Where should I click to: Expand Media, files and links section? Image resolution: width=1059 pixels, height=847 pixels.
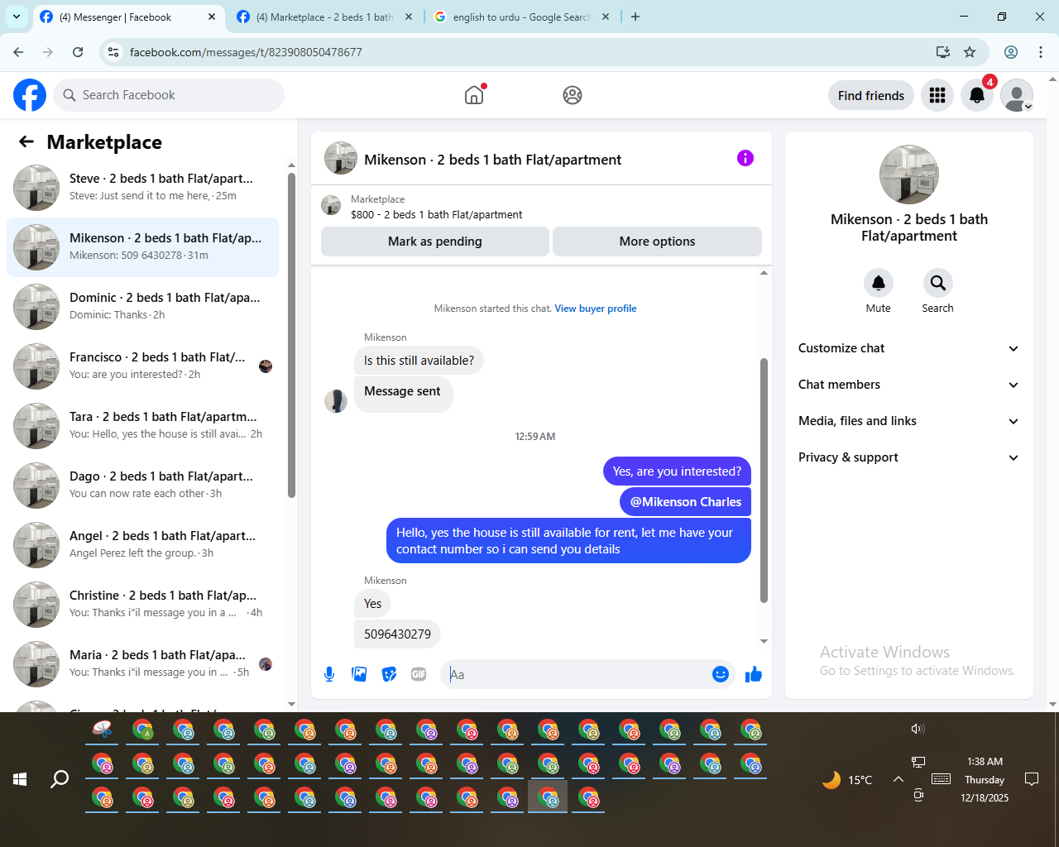click(908, 421)
